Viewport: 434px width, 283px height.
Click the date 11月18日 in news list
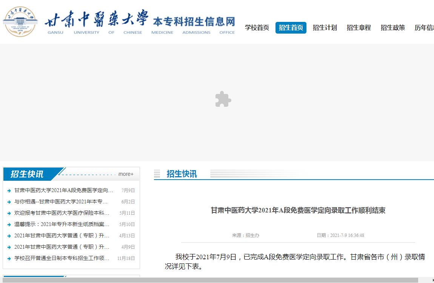(x=126, y=258)
